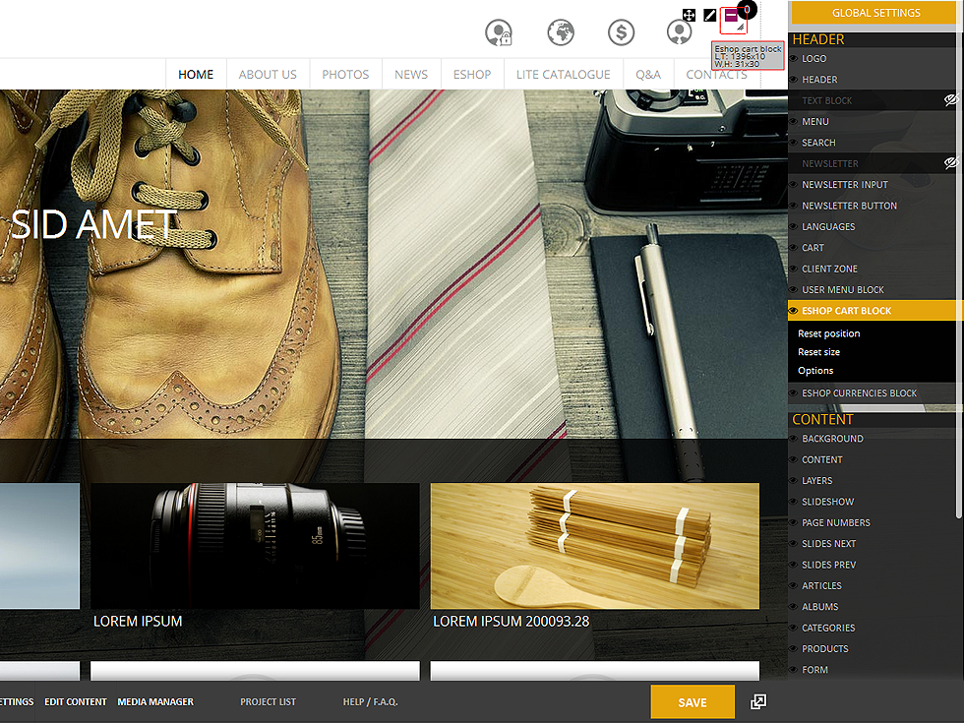The width and height of the screenshot is (964, 723).
Task: Click the move handle icon on cart block
Action: (690, 15)
